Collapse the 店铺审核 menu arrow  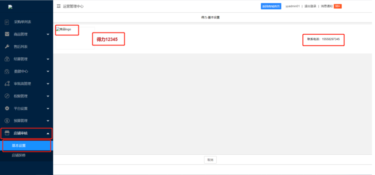click(48, 134)
